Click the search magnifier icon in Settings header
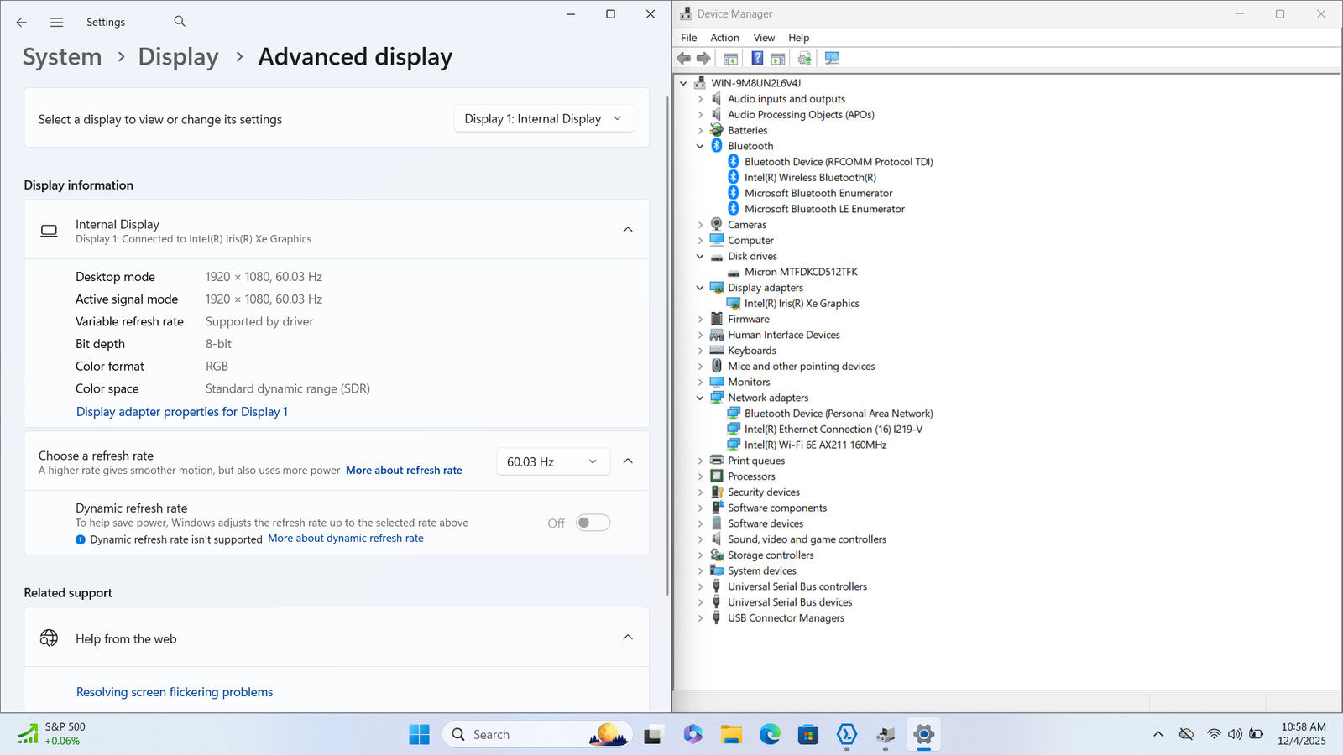The height and width of the screenshot is (755, 1343). (180, 22)
